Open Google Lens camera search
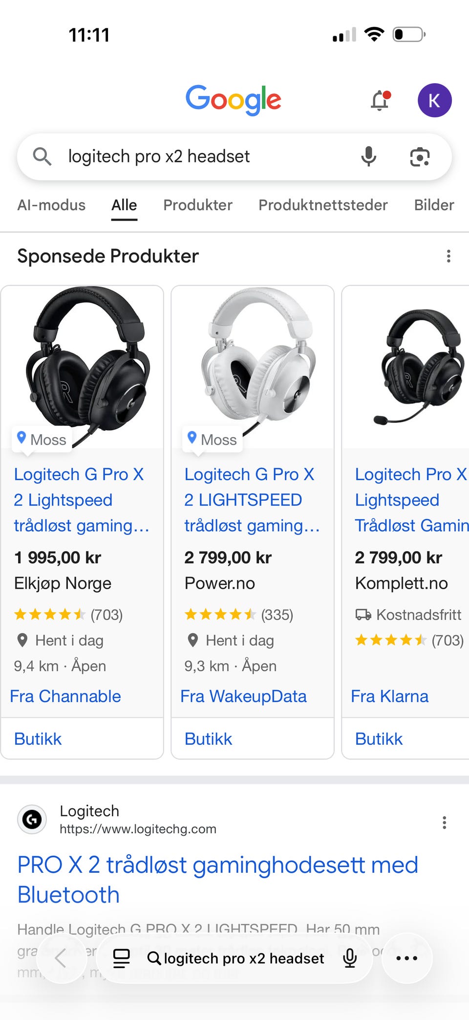Viewport: 469px width, 1020px height. (x=420, y=157)
